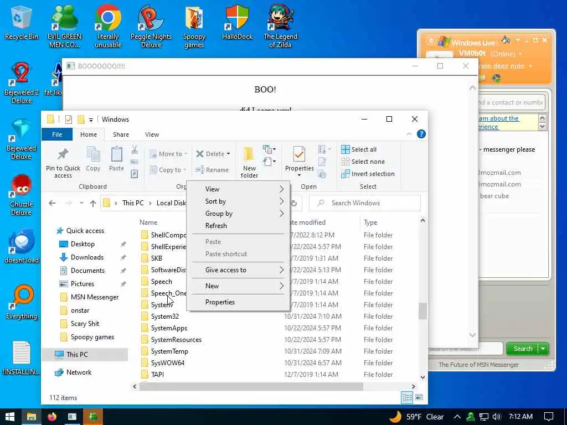Screen dimensions: 567x425
Task: Open The Legend of Zilda shortcut
Action: click(x=280, y=27)
